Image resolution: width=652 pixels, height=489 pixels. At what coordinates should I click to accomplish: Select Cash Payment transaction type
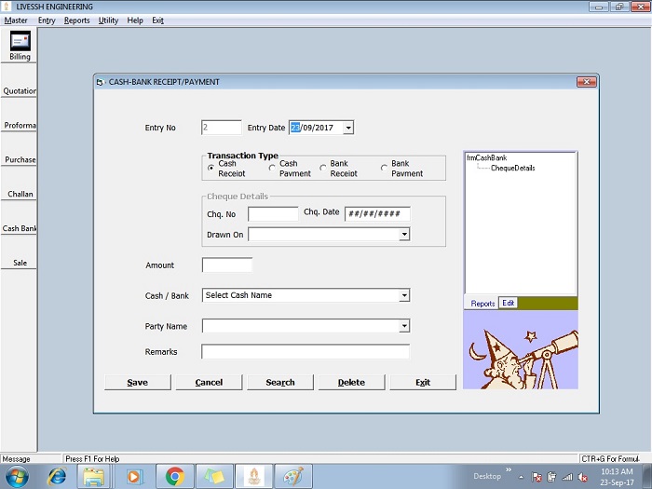click(272, 168)
